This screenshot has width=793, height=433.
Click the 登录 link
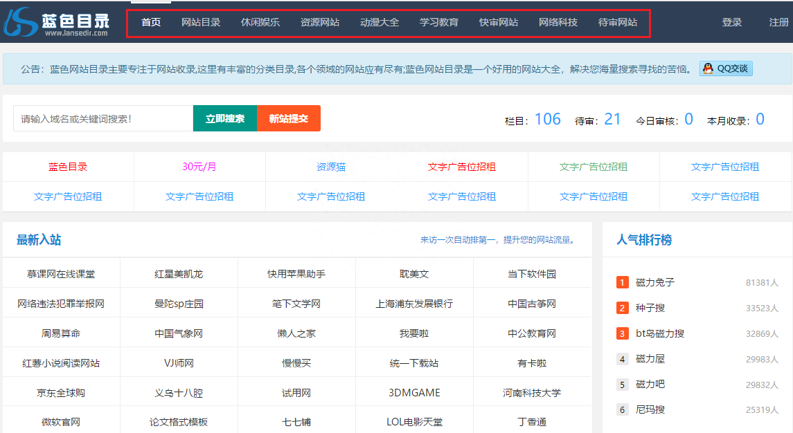732,22
